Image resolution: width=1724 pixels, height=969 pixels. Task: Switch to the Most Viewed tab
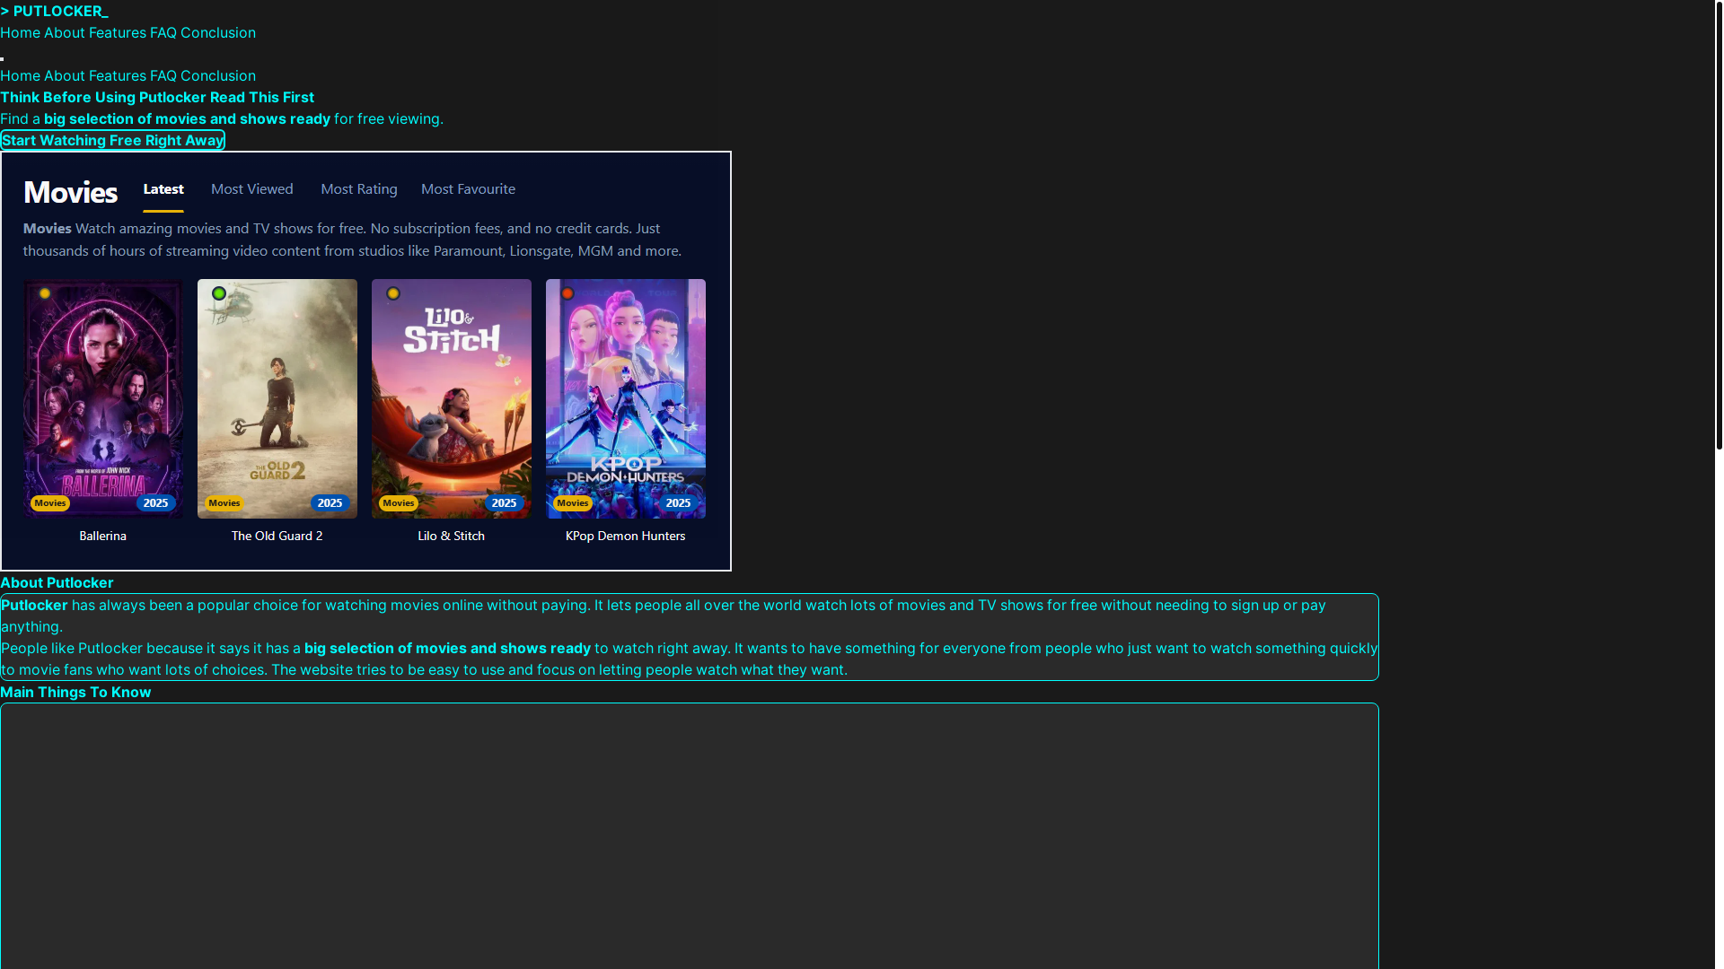tap(252, 189)
